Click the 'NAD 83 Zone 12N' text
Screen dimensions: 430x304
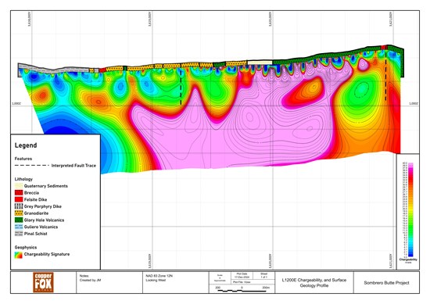(x=159, y=276)
